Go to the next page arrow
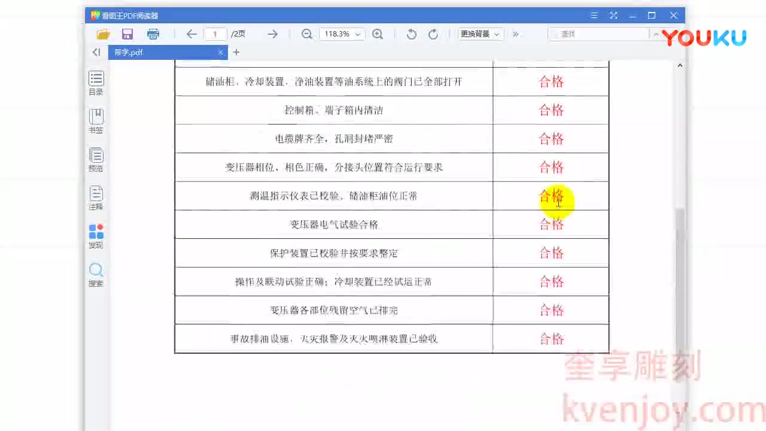Image resolution: width=766 pixels, height=431 pixels. 272,34
